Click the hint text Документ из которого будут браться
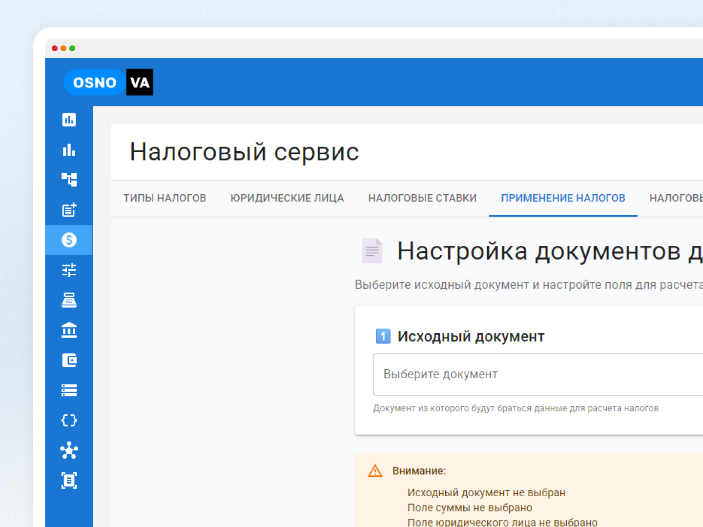The width and height of the screenshot is (703, 527). pos(516,408)
